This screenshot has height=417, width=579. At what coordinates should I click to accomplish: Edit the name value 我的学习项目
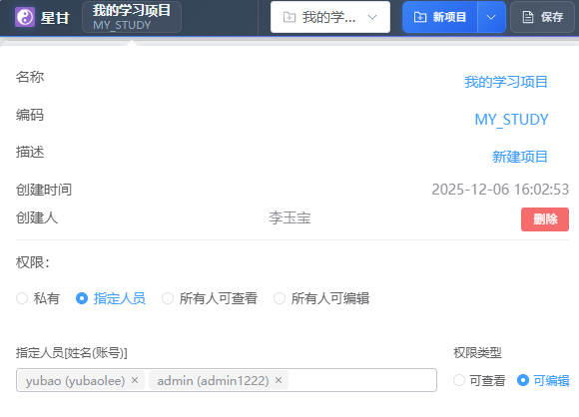point(506,82)
